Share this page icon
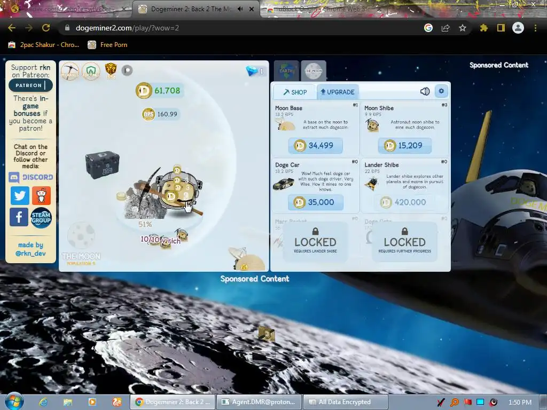 (x=446, y=28)
